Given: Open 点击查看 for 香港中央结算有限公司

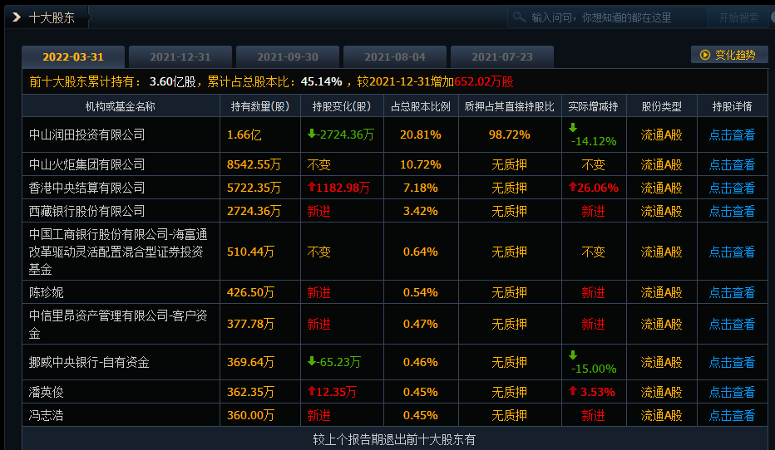Looking at the screenshot, I should pos(732,188).
